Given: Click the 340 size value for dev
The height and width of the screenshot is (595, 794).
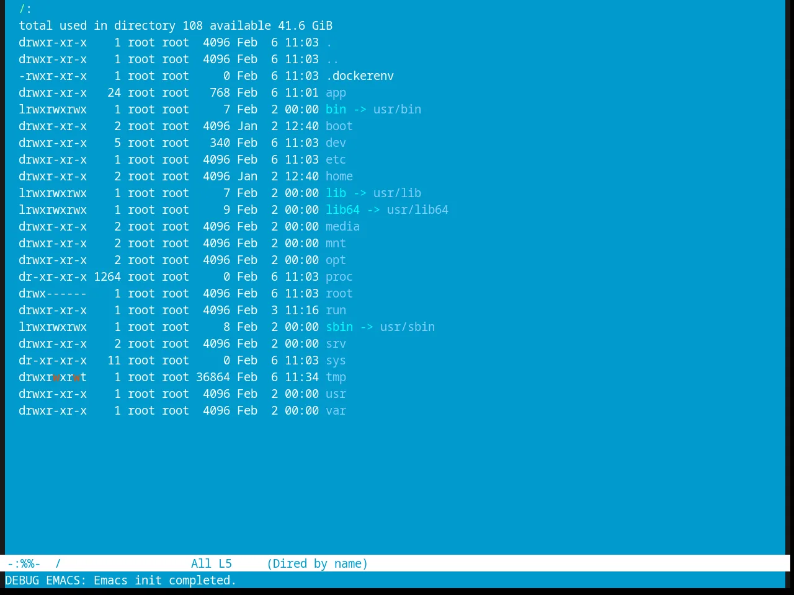Looking at the screenshot, I should (x=220, y=143).
